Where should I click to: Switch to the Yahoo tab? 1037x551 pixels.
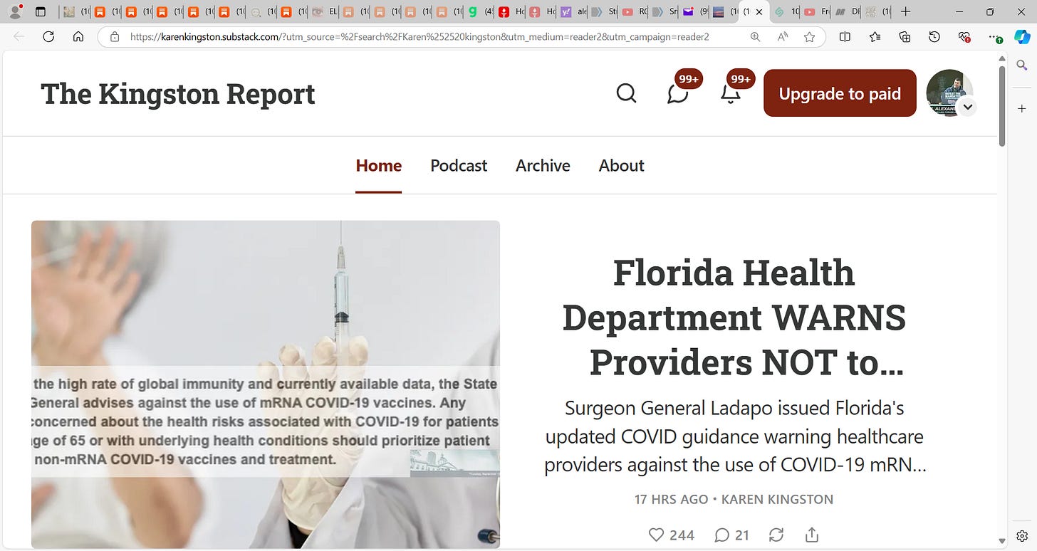(x=574, y=11)
